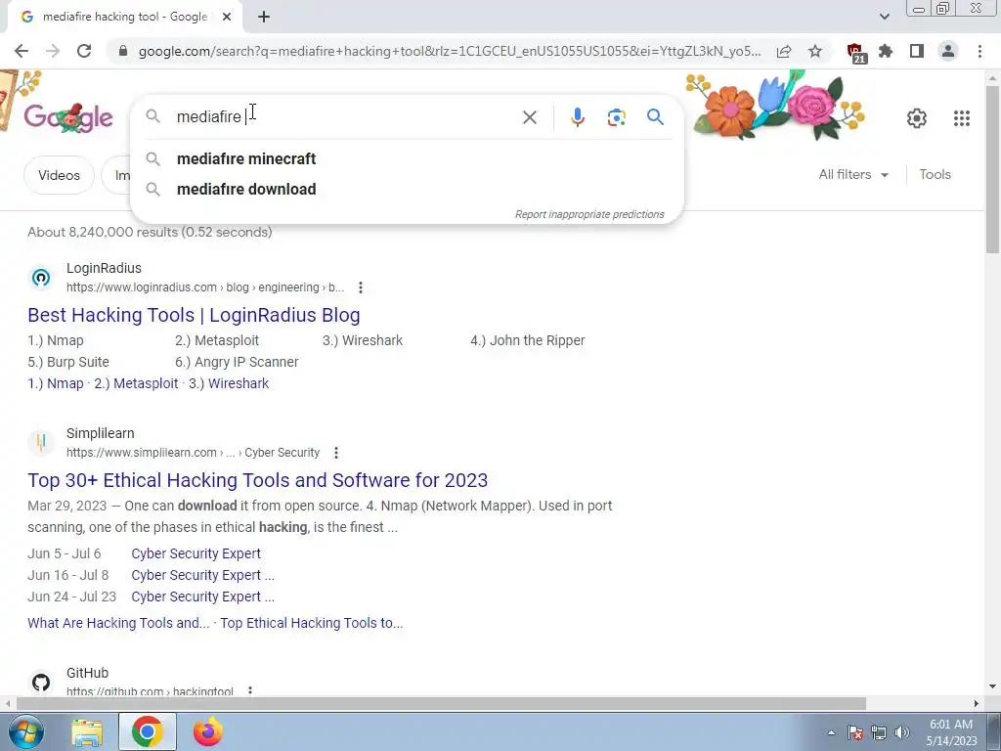
Task: Click into the Google search field
Action: click(x=345, y=117)
